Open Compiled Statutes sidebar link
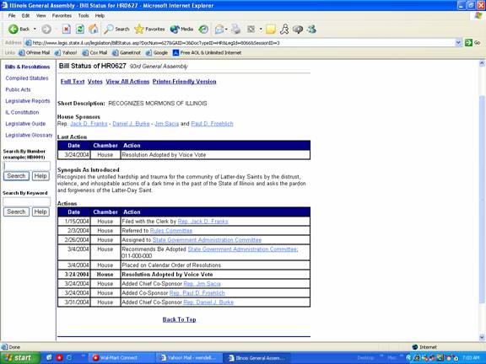 pos(27,78)
